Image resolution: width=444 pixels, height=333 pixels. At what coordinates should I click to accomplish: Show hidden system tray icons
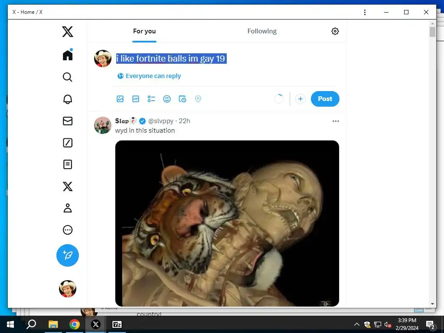pos(357,324)
